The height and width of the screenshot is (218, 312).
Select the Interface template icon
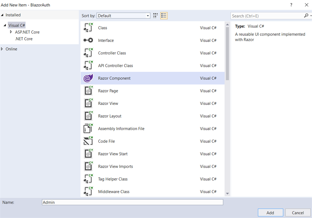coord(88,40)
